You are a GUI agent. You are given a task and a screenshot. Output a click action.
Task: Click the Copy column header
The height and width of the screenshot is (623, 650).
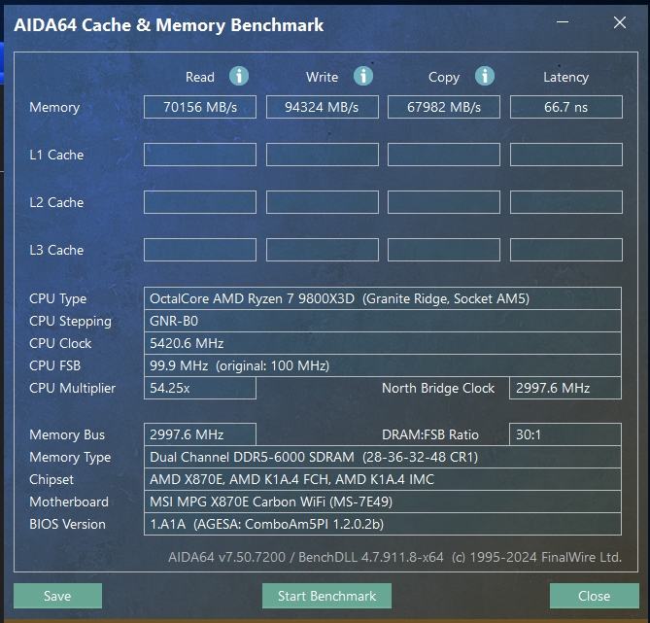click(444, 78)
